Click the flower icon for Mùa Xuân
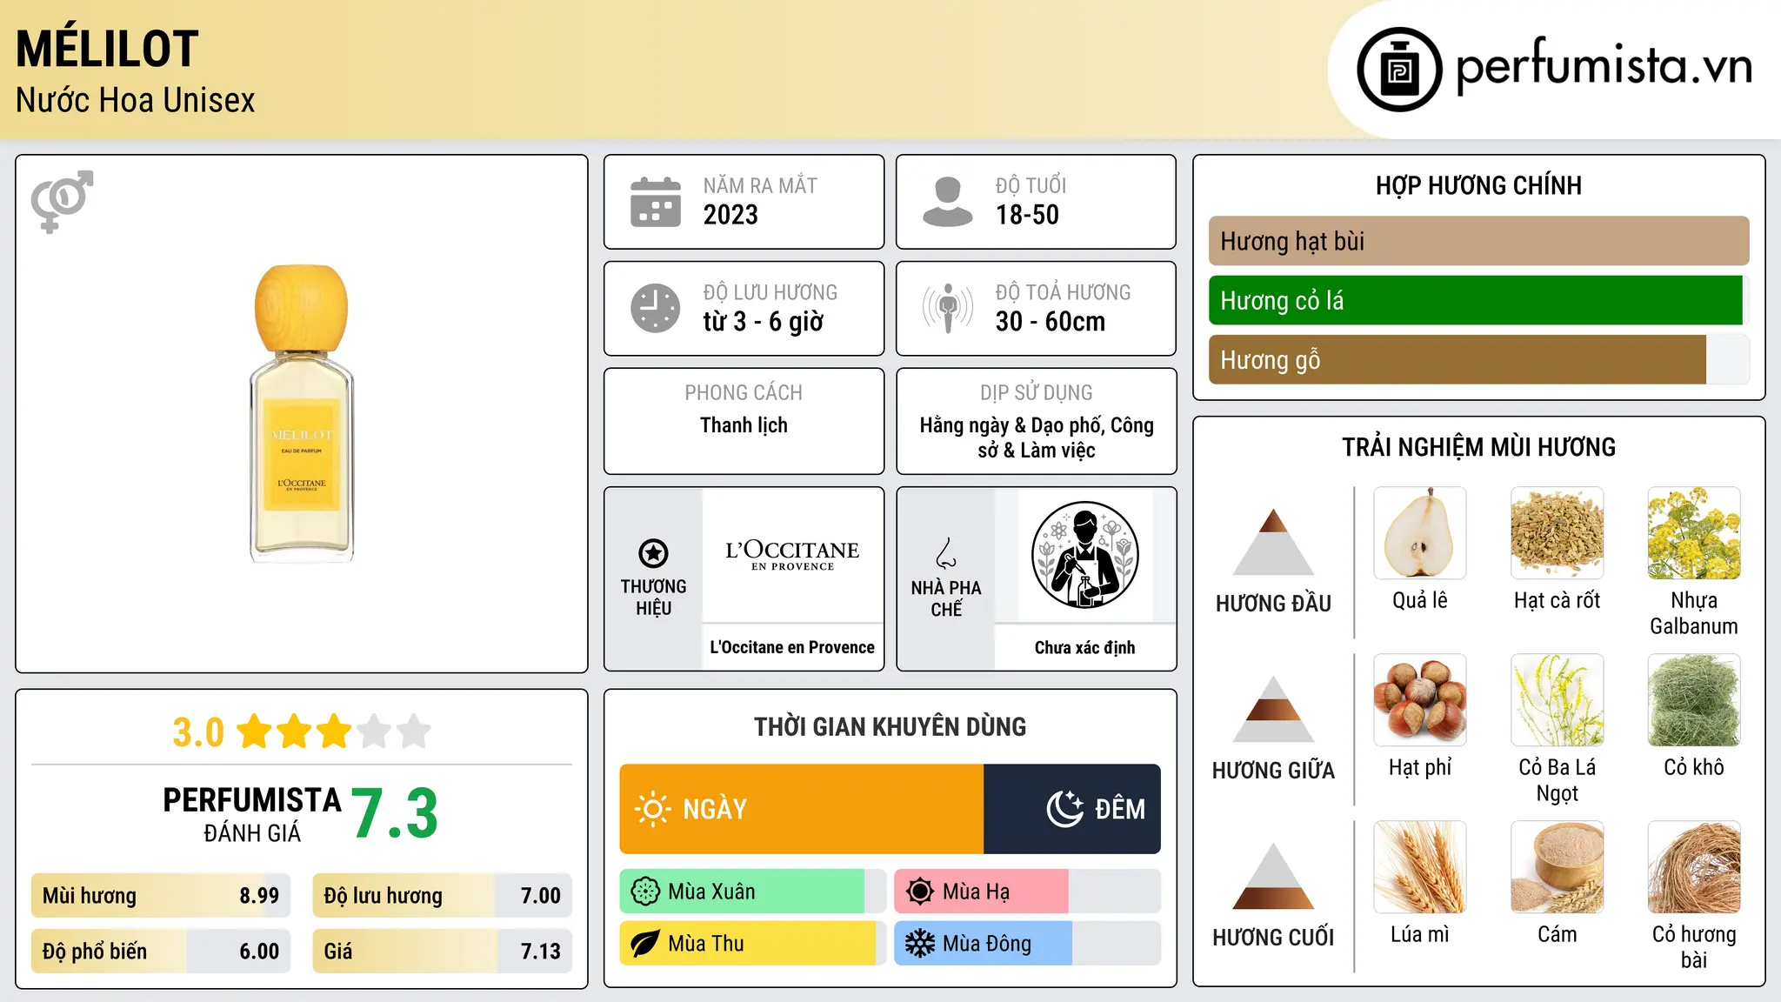The width and height of the screenshot is (1781, 1002). pos(645,892)
